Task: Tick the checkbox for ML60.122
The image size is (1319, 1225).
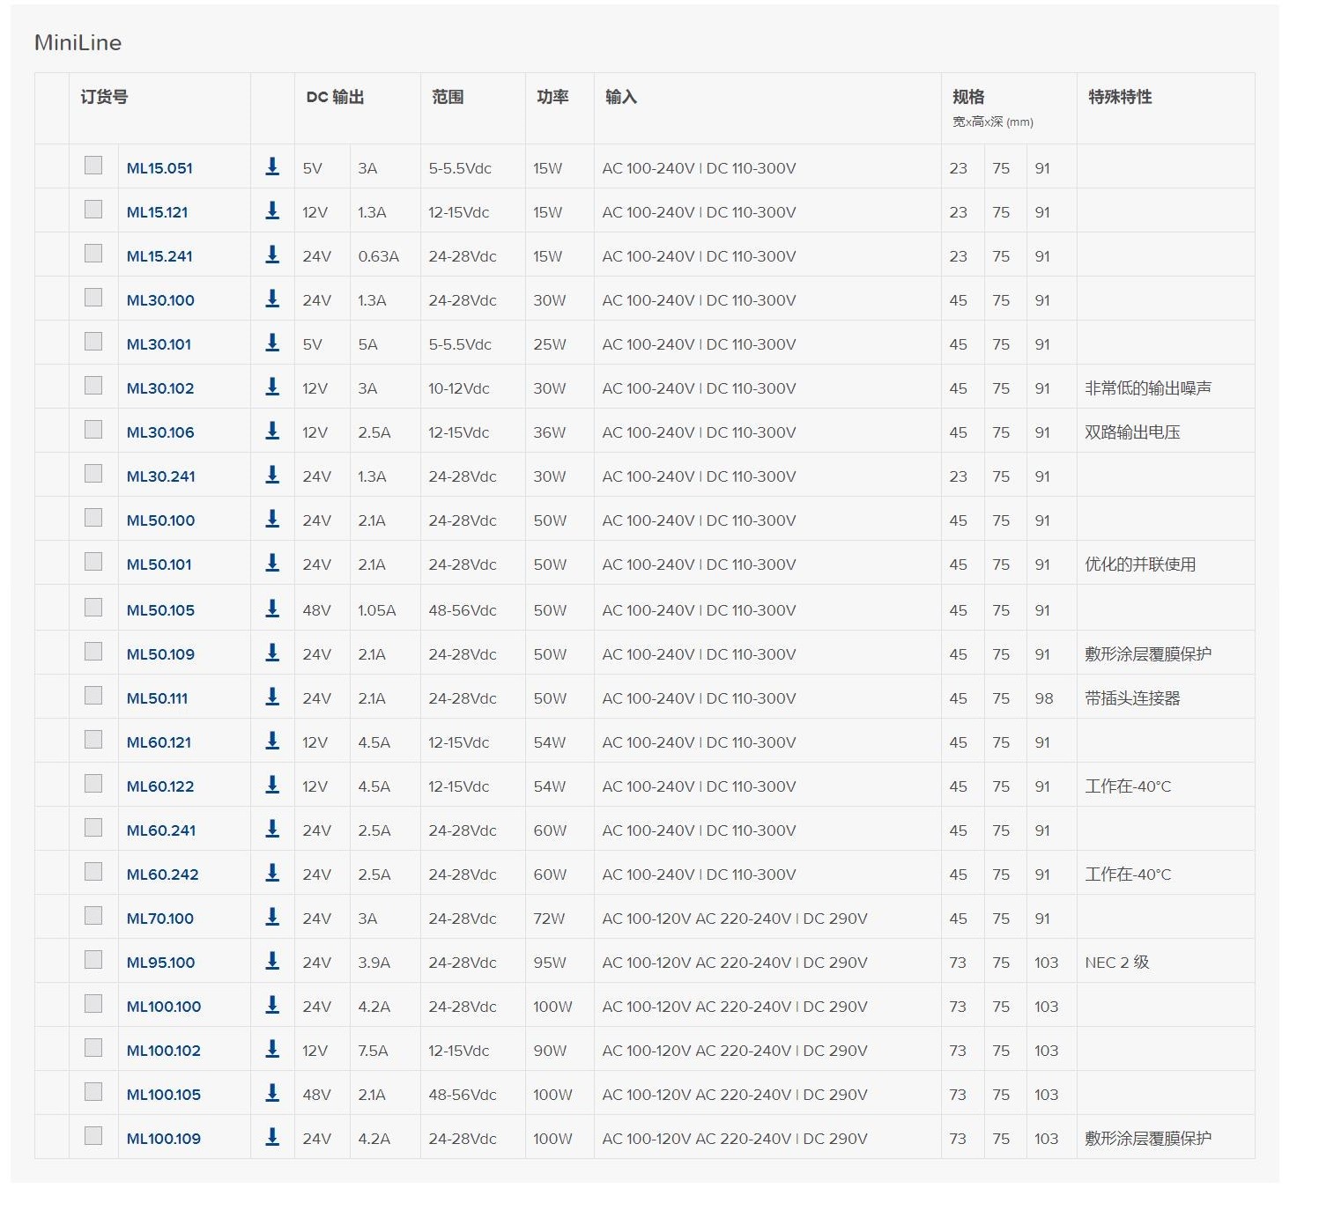Action: 93,784
